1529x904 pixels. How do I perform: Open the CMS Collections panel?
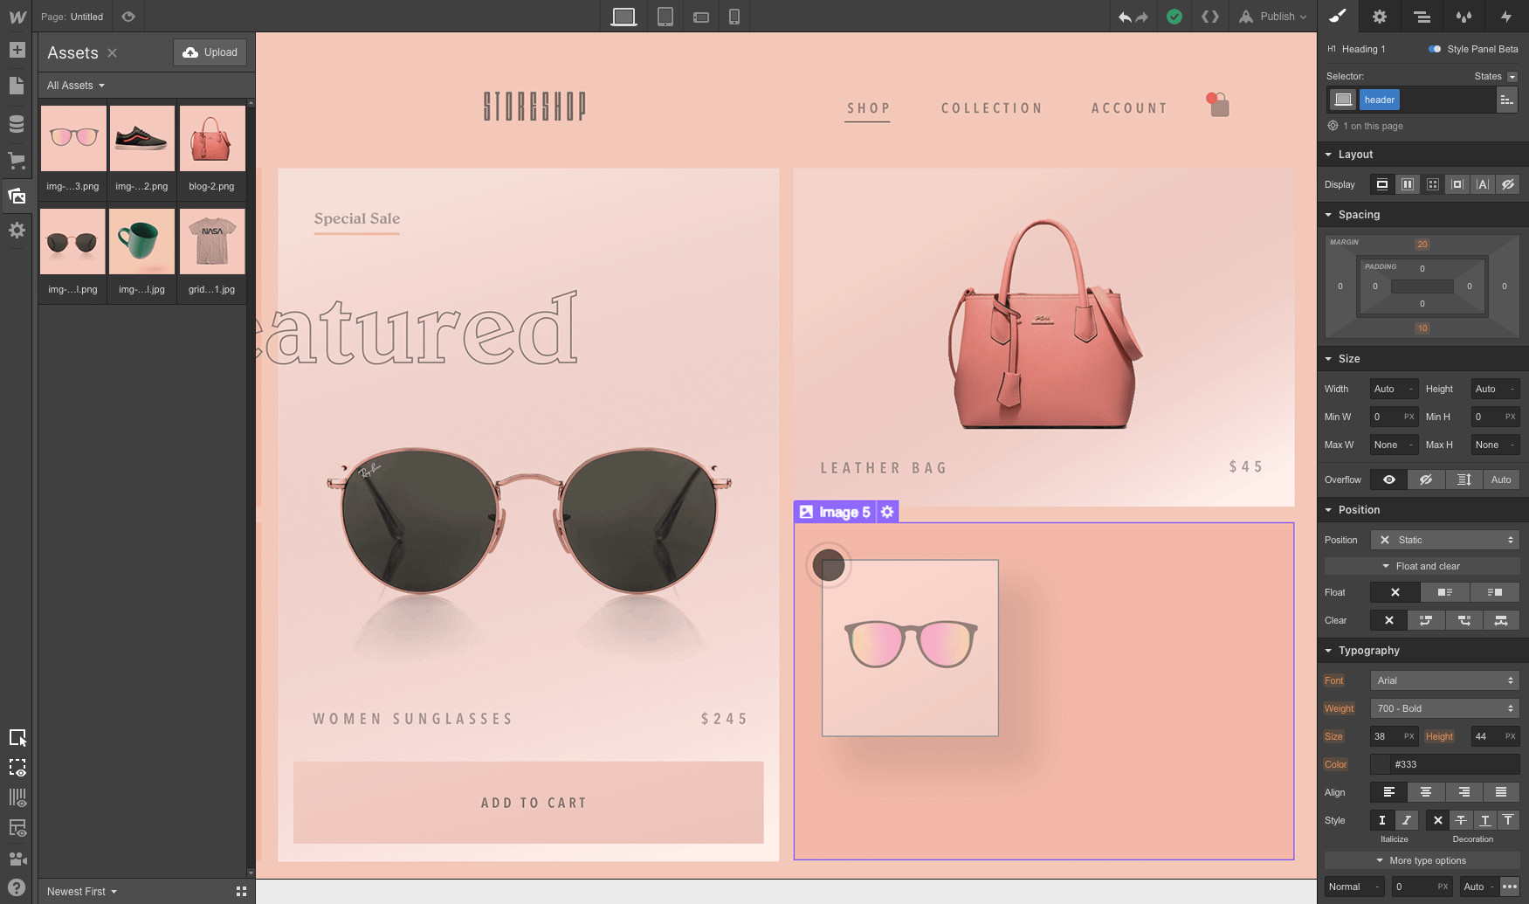click(17, 124)
